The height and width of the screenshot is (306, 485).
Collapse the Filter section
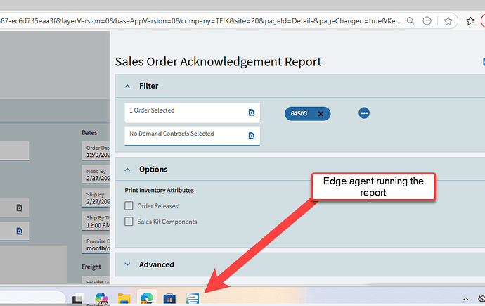127,86
